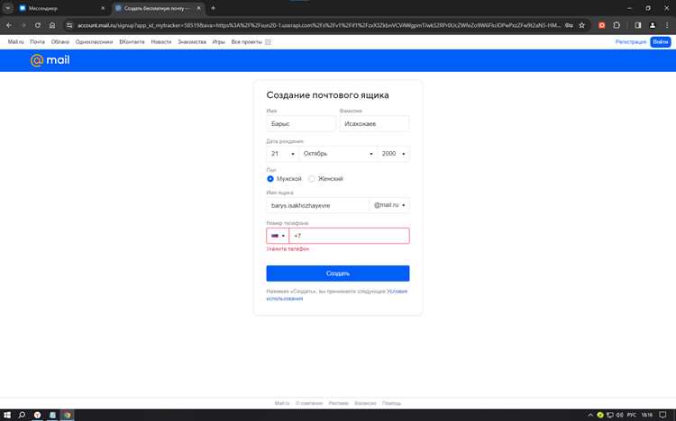676x421 pixels.
Task: Select the Женский radio button
Action: coord(312,179)
